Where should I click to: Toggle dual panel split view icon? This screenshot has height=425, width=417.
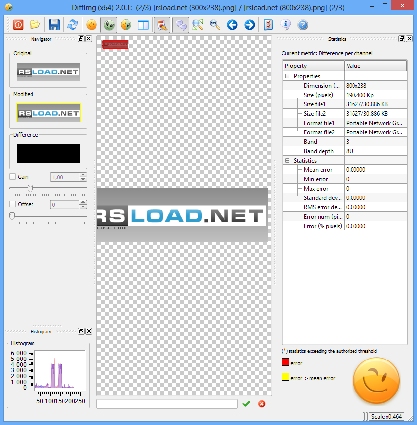click(143, 25)
